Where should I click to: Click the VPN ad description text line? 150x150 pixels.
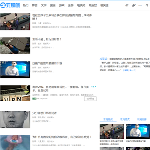tap(63, 95)
